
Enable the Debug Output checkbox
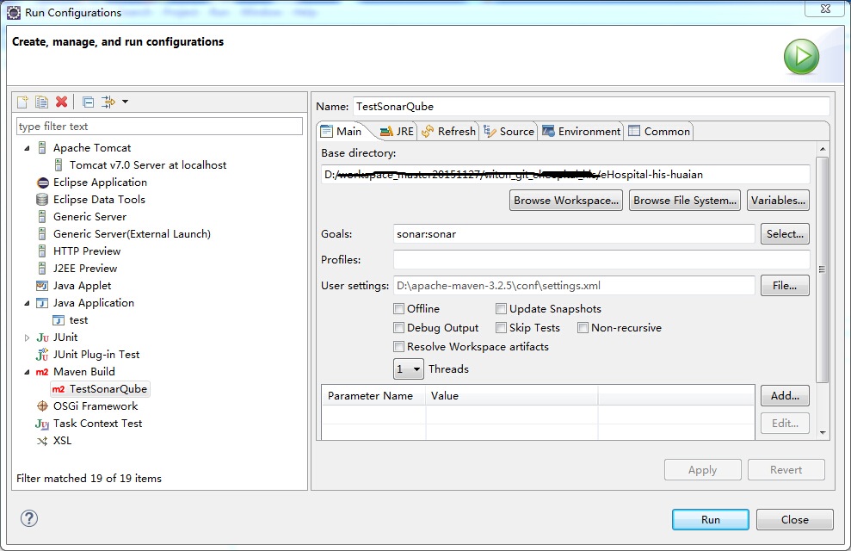click(x=399, y=328)
